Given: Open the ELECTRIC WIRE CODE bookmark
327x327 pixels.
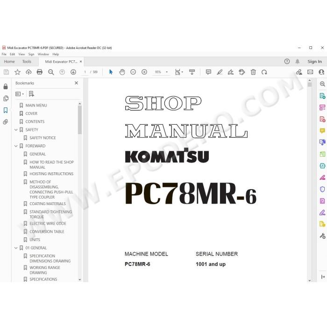Looking at the screenshot, I should pos(48,223).
